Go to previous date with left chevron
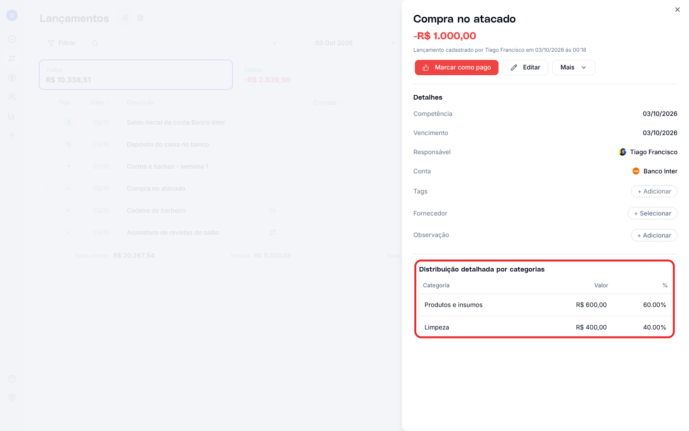Image resolution: width=689 pixels, height=431 pixels. pos(275,43)
